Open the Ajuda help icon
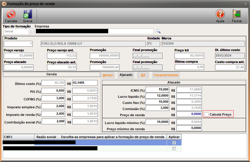The width and height of the screenshot is (250, 162). (220, 16)
